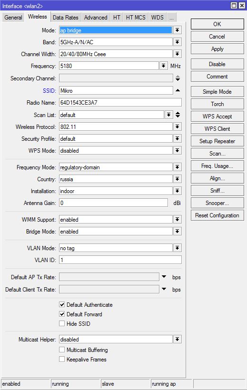The width and height of the screenshot is (247, 390).
Task: Open the Frequency Mode dropdown
Action: pos(178,167)
